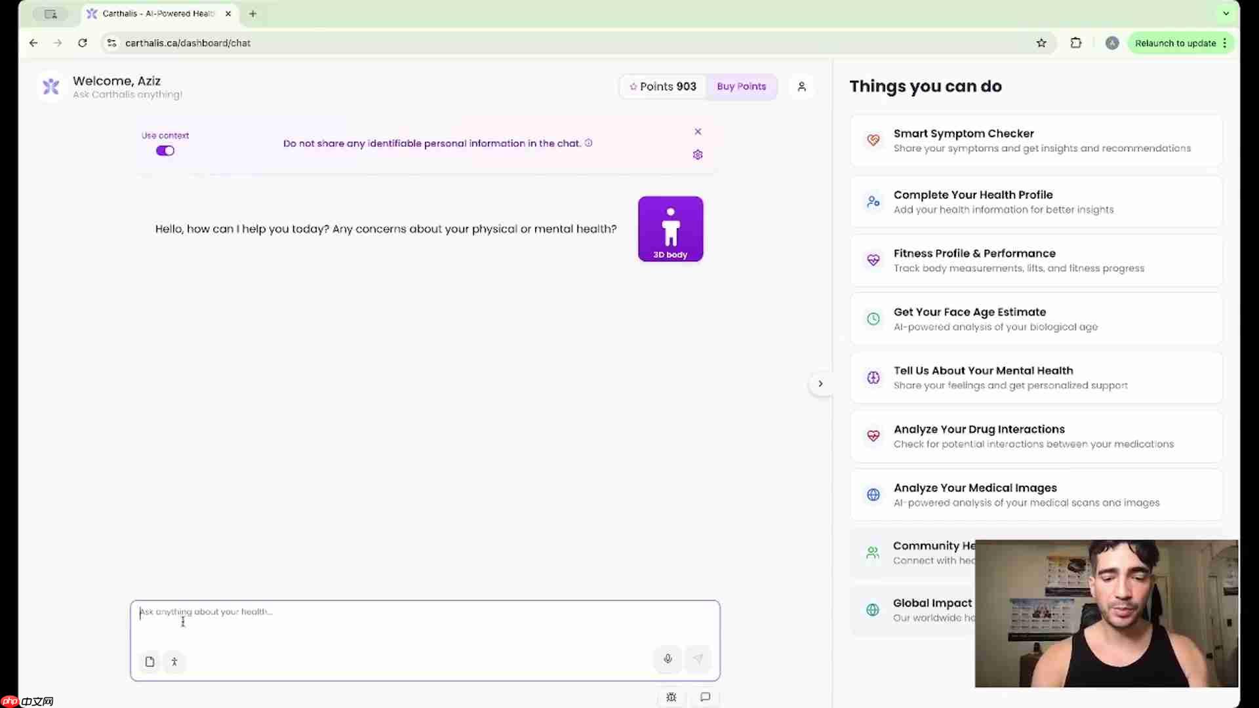
Task: Click the Fitness Profile & Performance icon
Action: [873, 260]
